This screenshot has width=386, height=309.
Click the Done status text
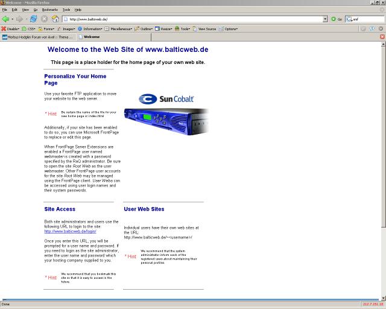pyautogui.click(x=5, y=304)
